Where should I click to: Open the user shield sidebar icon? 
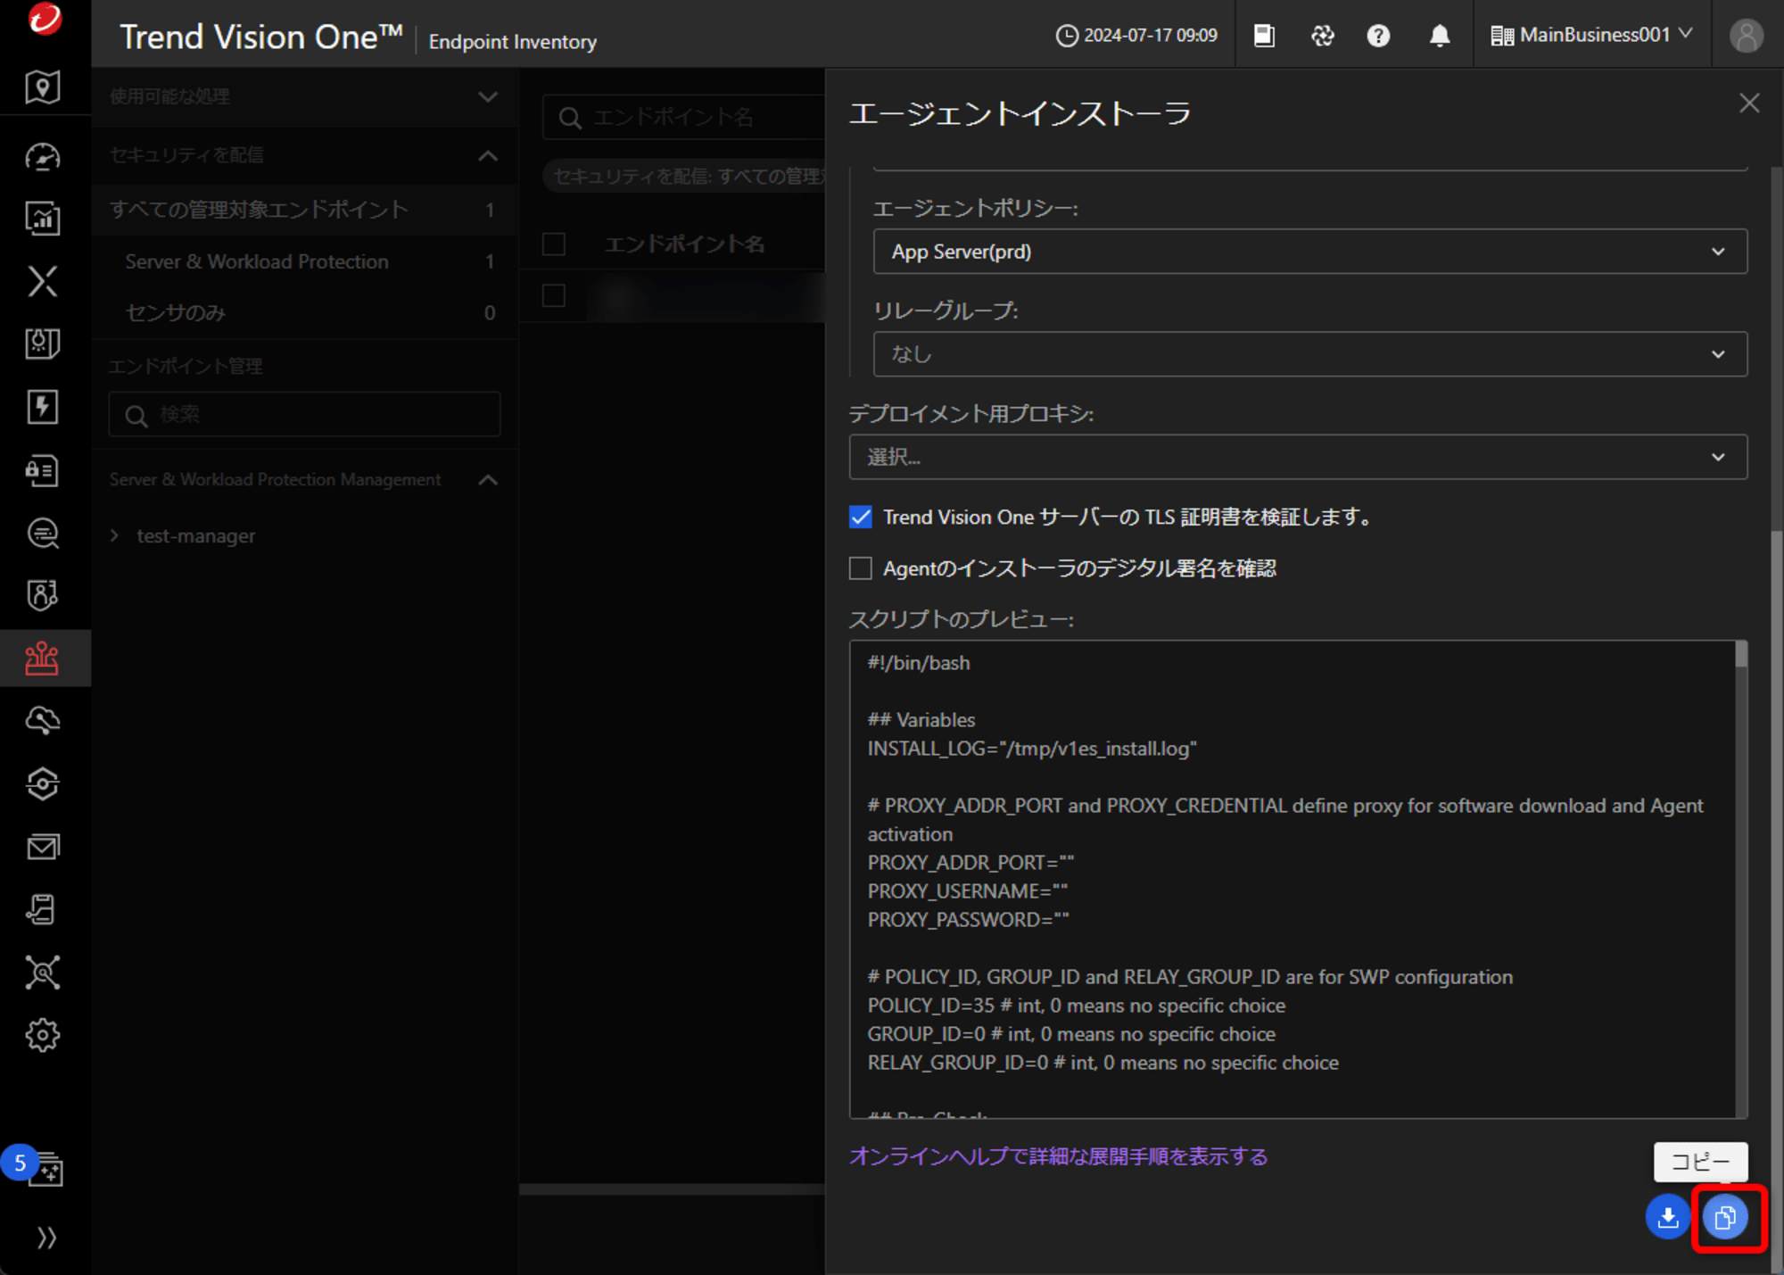coord(43,595)
